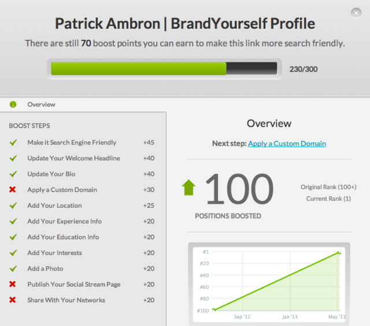Click the red X beside Share With Your Networks

pyautogui.click(x=13, y=300)
